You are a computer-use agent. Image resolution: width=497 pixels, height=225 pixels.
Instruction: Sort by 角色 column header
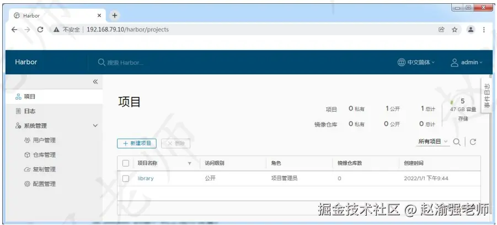click(x=276, y=163)
